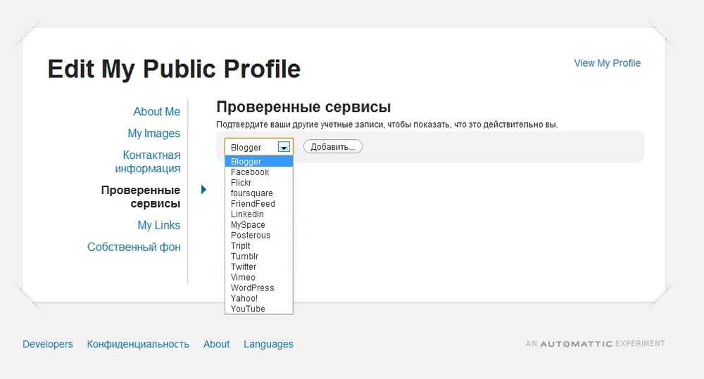Image resolution: width=704 pixels, height=379 pixels.
Task: Open the Developers footer link
Action: click(48, 345)
